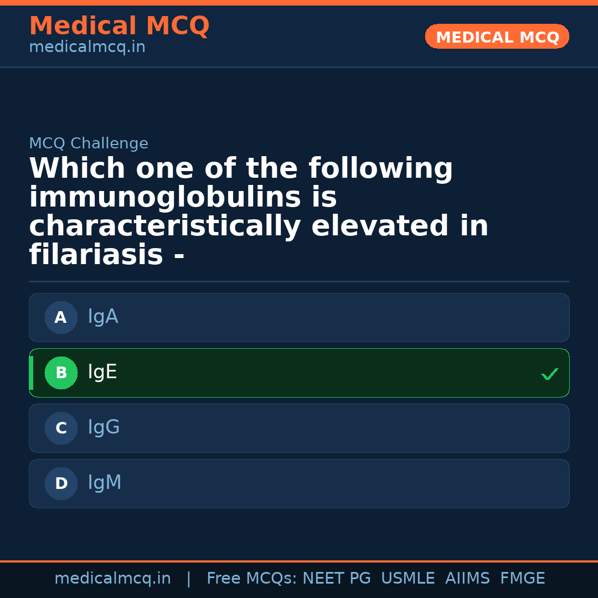Click the green B letter circle
The width and height of the screenshot is (598, 598).
61,373
